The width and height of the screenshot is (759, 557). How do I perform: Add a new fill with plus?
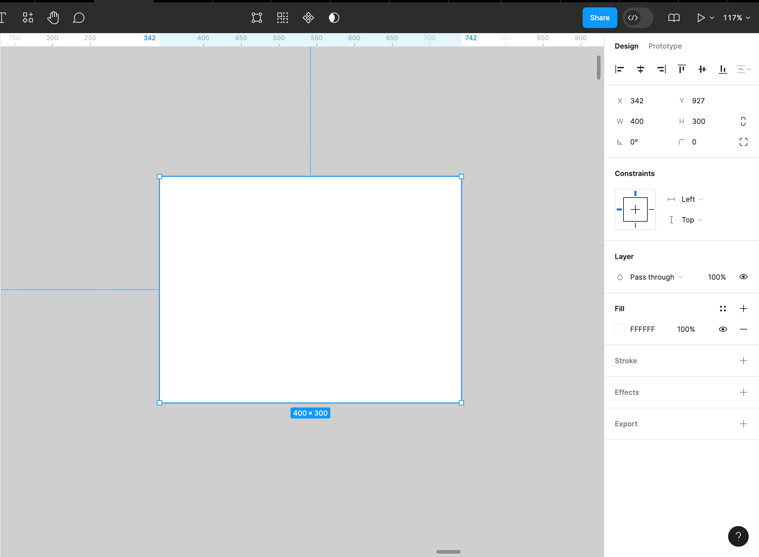(x=743, y=309)
